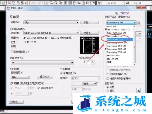Open the 比例 自定义 scale dropdown
This screenshot has height=114, width=152.
pyautogui.click(x=85, y=78)
